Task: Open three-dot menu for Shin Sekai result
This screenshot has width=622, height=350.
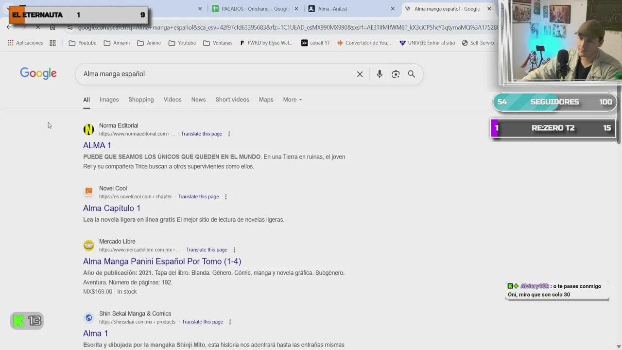Action: click(x=230, y=322)
